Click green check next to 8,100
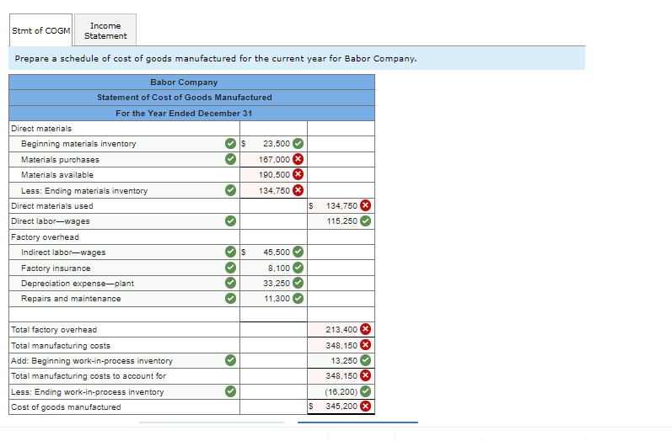The width and height of the screenshot is (672, 441). pyautogui.click(x=298, y=268)
